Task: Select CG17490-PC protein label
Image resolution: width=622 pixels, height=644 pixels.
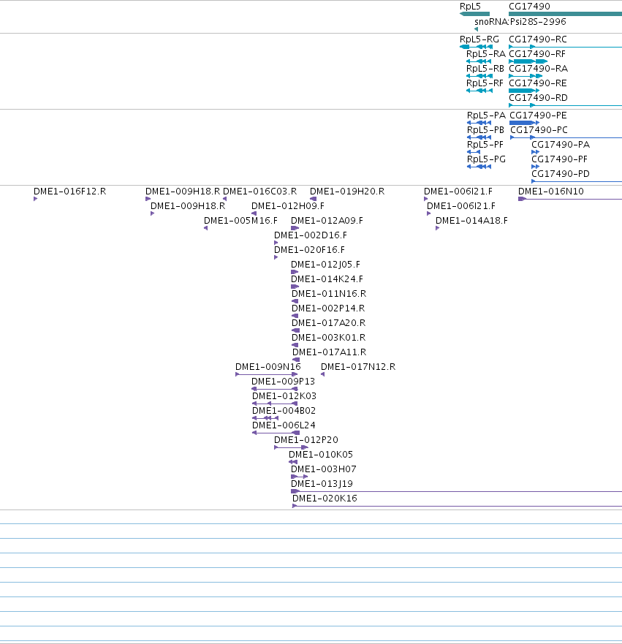Action: [539, 130]
